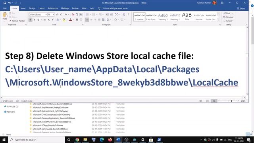The height and width of the screenshot is (143, 254).
Task: Apply strikethrough formatting
Action: click(x=45, y=20)
